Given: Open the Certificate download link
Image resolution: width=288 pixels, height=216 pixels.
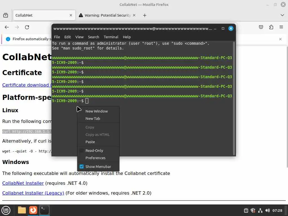Looking at the screenshot, I should [x=27, y=85].
